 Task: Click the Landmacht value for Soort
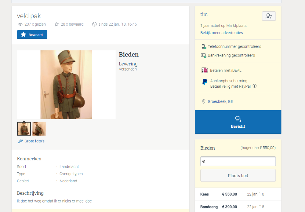pos(69,167)
